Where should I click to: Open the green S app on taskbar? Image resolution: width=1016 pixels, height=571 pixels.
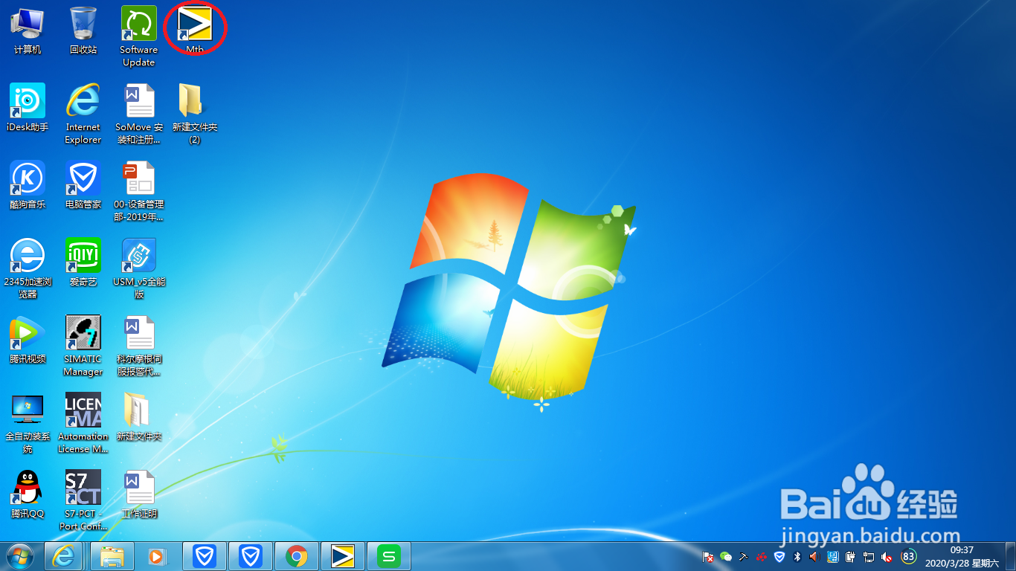tap(389, 556)
